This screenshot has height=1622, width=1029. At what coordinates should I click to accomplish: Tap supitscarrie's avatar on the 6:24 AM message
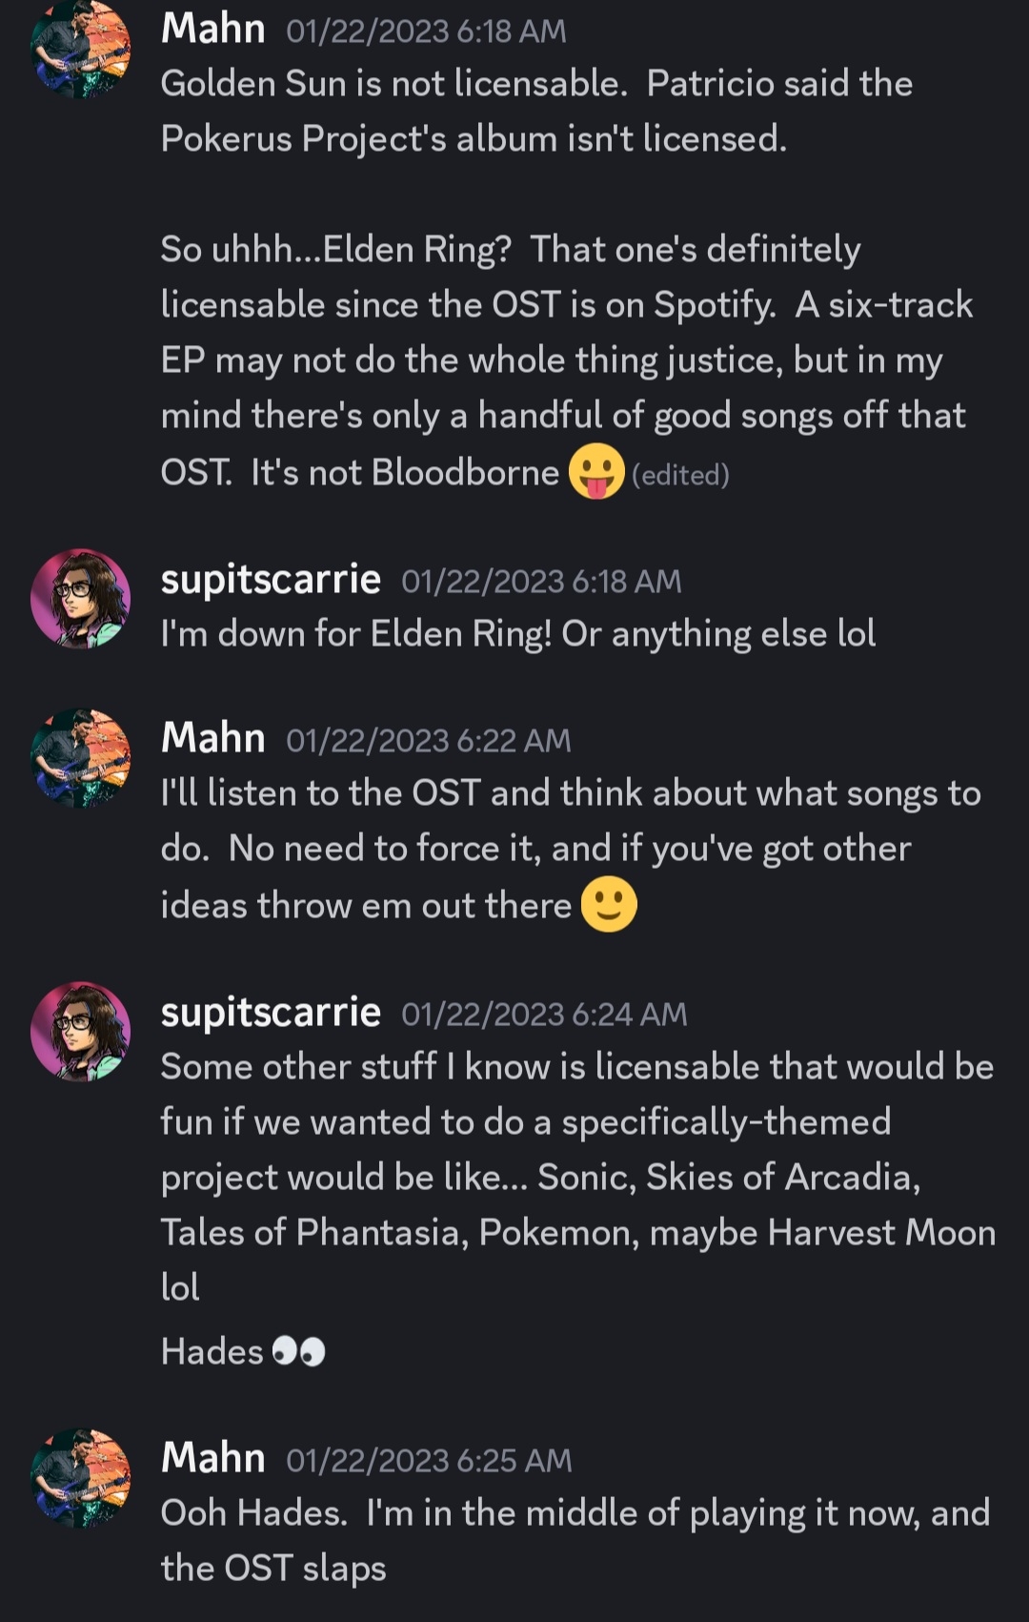click(x=81, y=1031)
